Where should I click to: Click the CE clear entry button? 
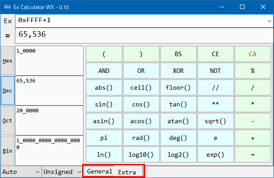click(x=215, y=54)
